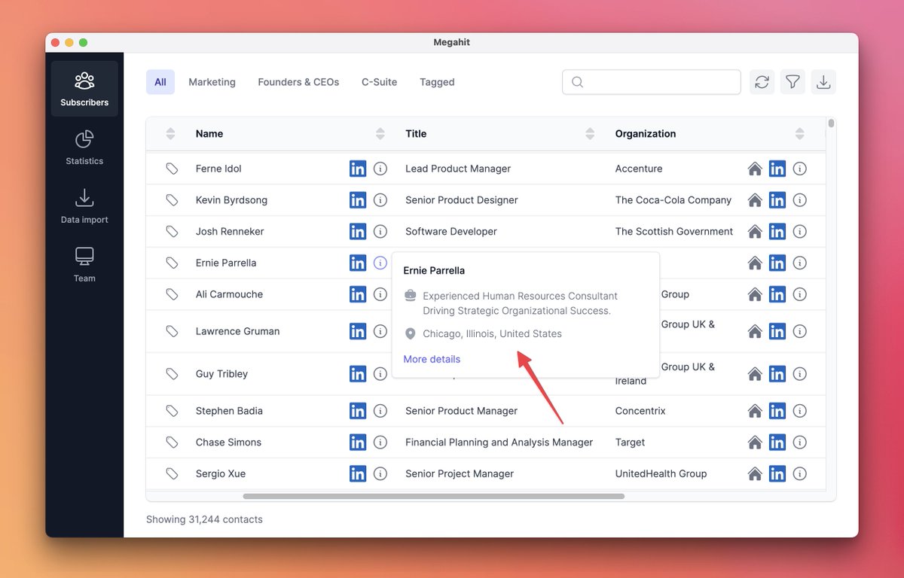Tag the Ali Carmouche contact

point(172,294)
